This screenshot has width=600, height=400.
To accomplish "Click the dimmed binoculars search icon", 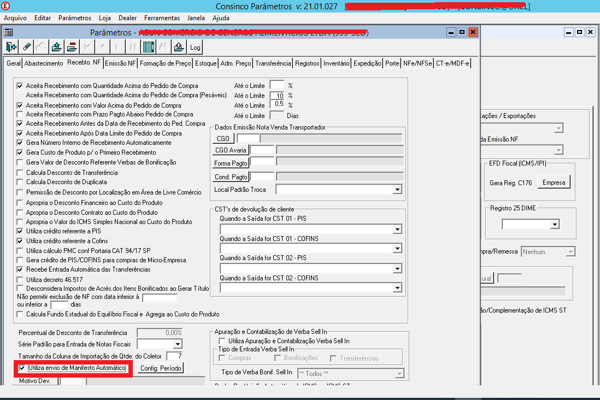I will coord(163,47).
